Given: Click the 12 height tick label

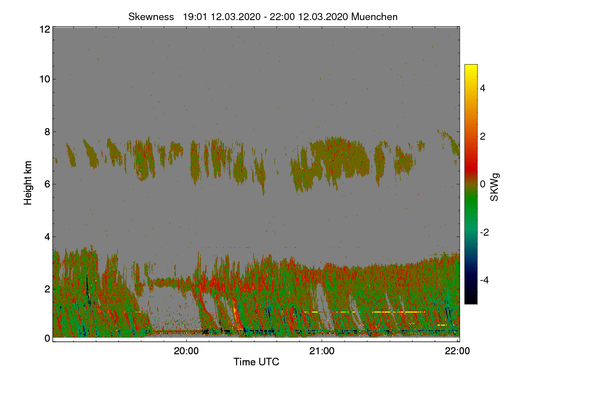Looking at the screenshot, I should click(x=44, y=29).
